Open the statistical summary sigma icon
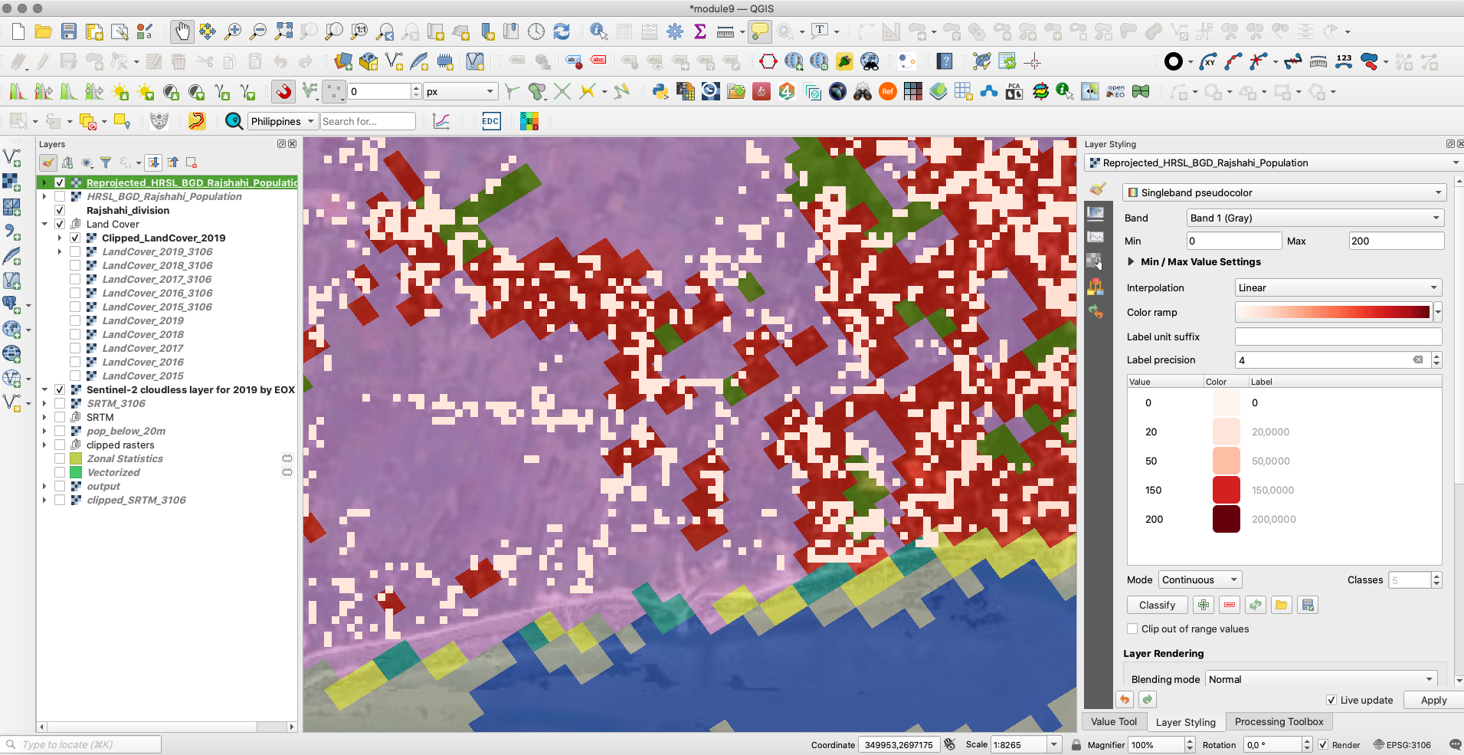The width and height of the screenshot is (1464, 755). click(699, 31)
